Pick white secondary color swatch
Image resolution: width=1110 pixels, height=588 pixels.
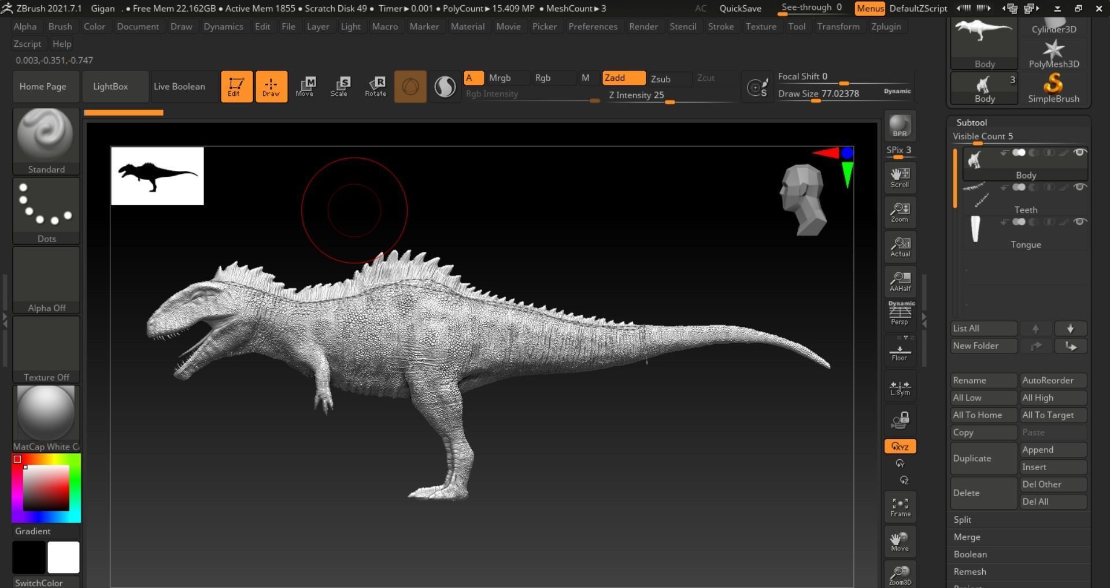64,557
